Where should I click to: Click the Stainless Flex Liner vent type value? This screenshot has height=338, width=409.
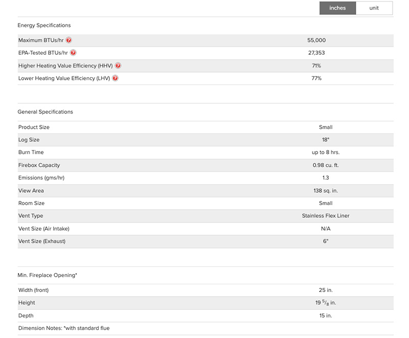point(326,216)
